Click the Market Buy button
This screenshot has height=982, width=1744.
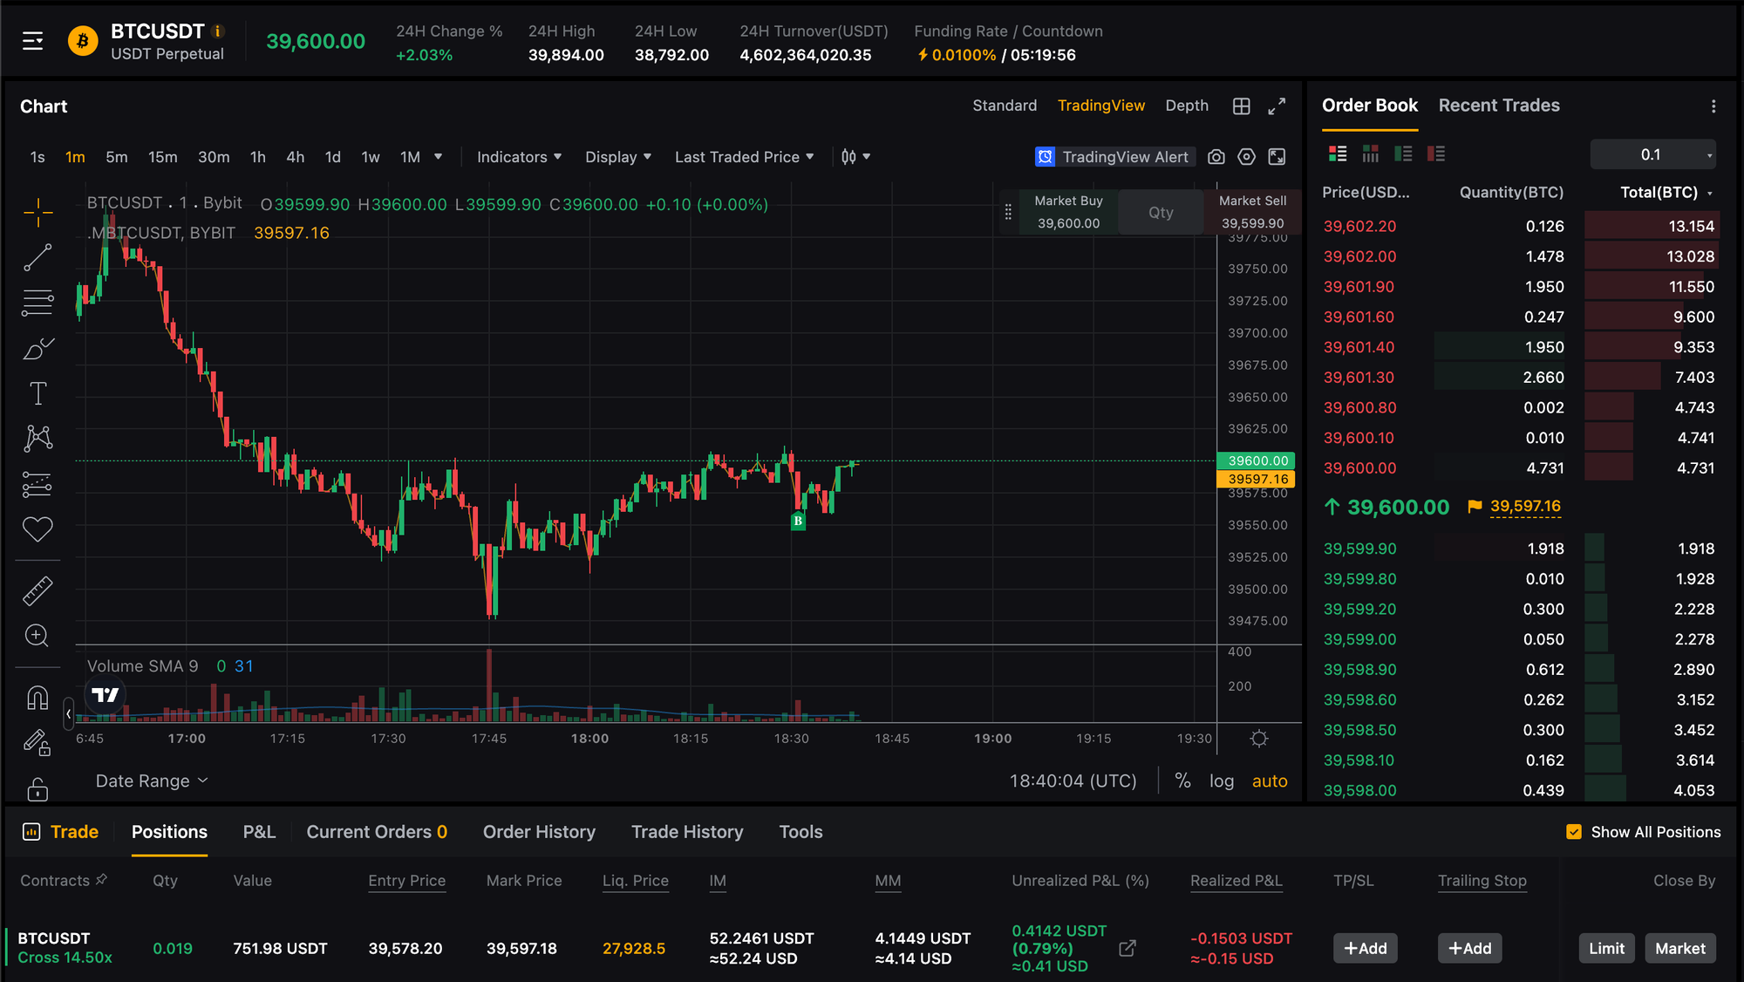point(1068,212)
